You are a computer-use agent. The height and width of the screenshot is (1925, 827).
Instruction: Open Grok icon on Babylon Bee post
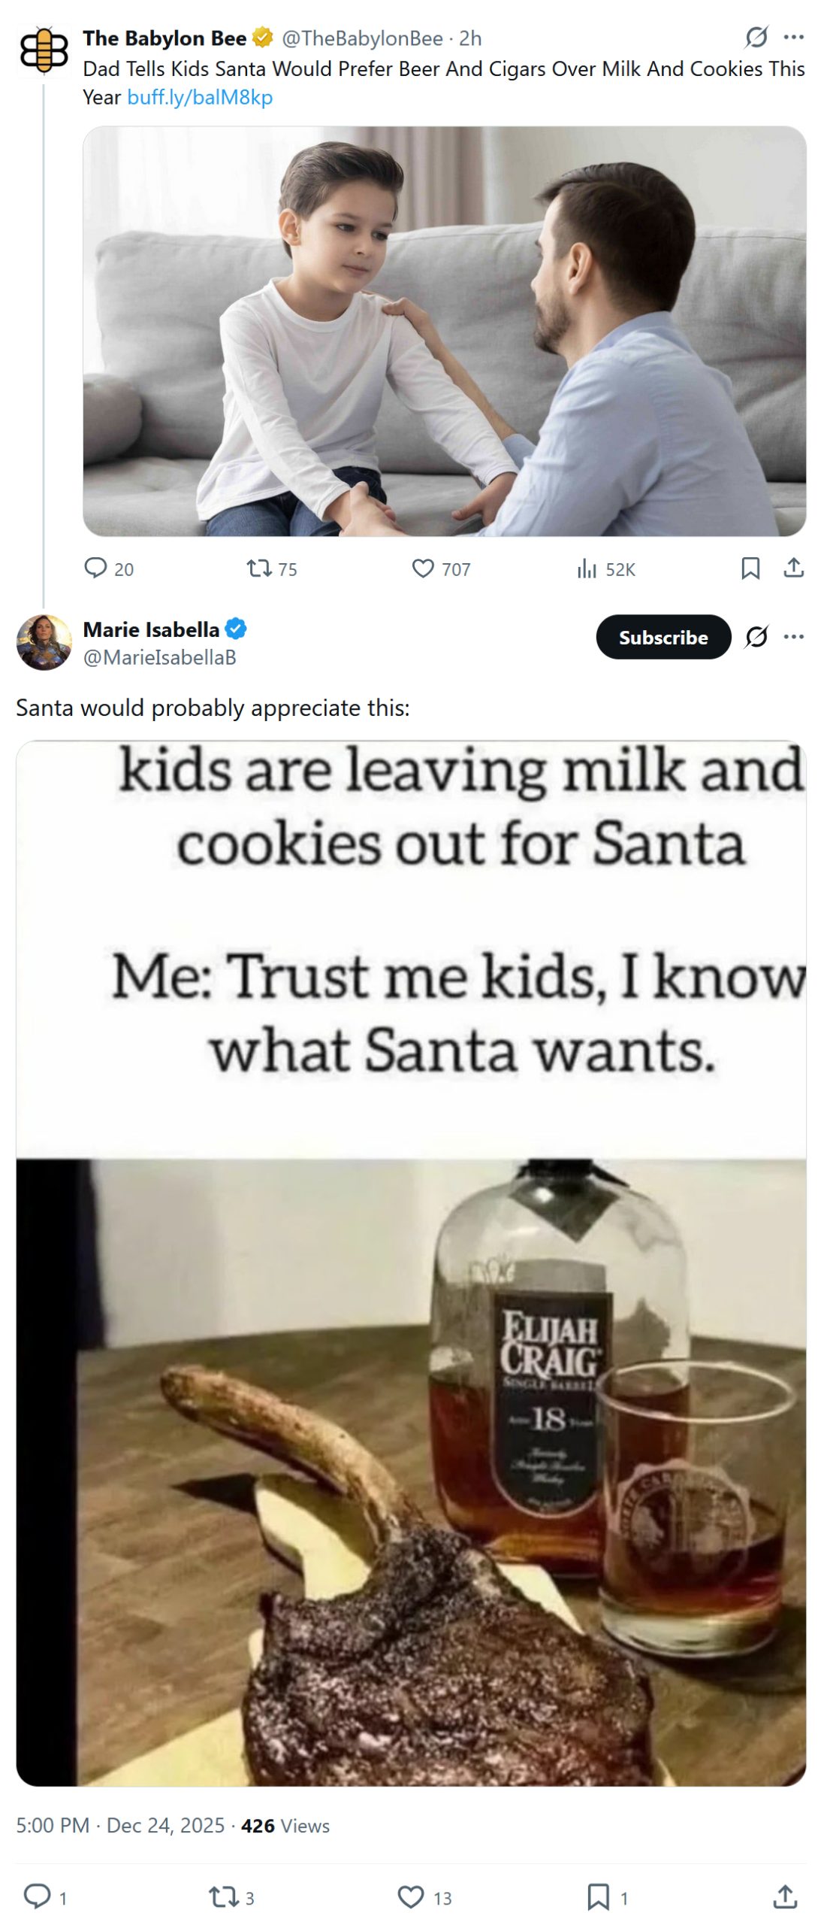point(756,37)
